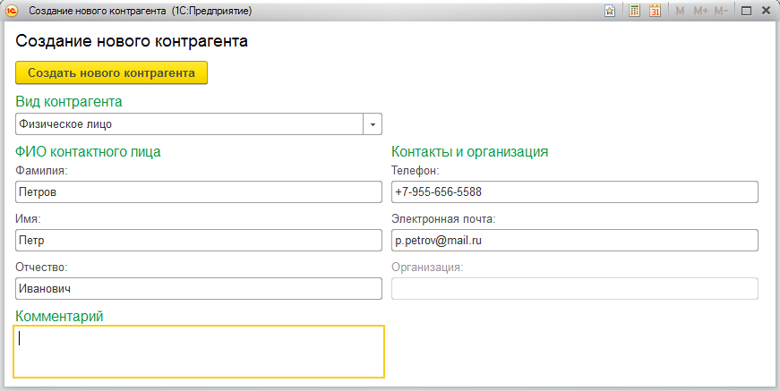This screenshot has height=391, width=780.
Task: Click the M+ memory add button
Action: [x=700, y=11]
